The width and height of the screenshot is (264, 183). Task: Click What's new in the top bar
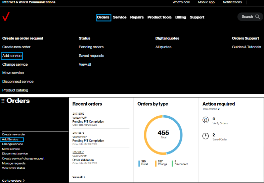(x=181, y=2)
